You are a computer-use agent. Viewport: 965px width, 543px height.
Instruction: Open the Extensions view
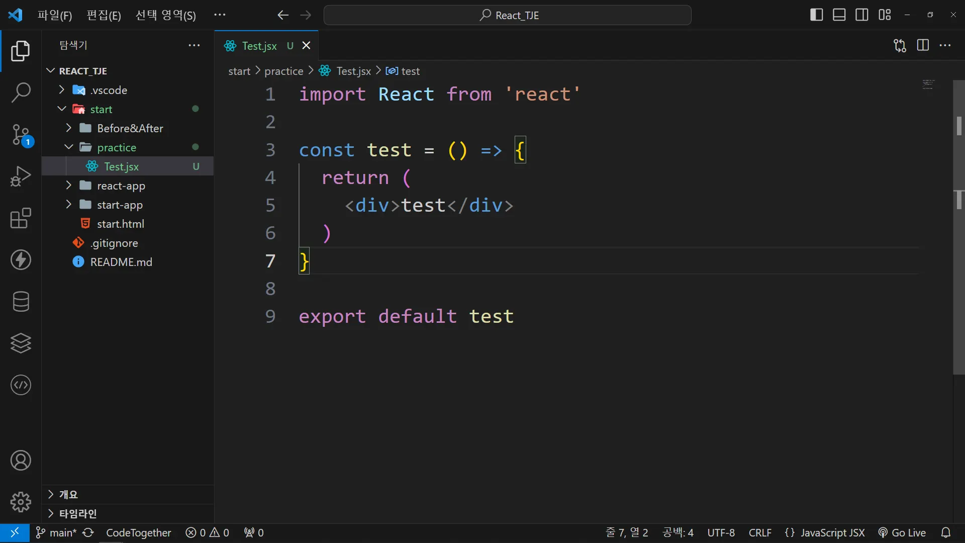pos(21,218)
